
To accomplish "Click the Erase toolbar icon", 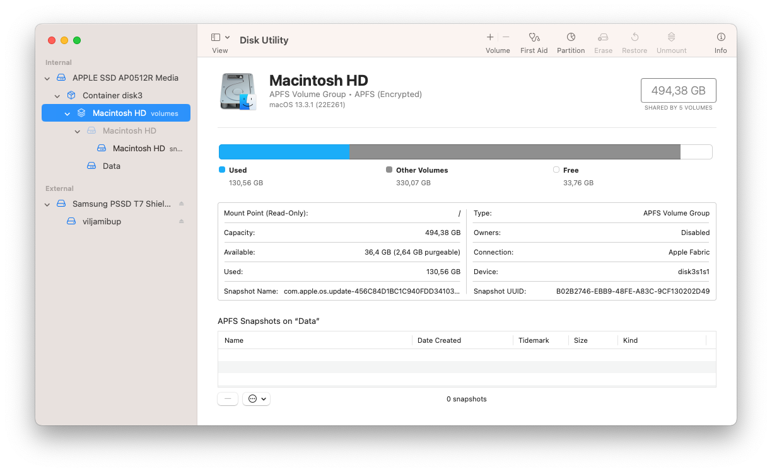I will click(603, 37).
